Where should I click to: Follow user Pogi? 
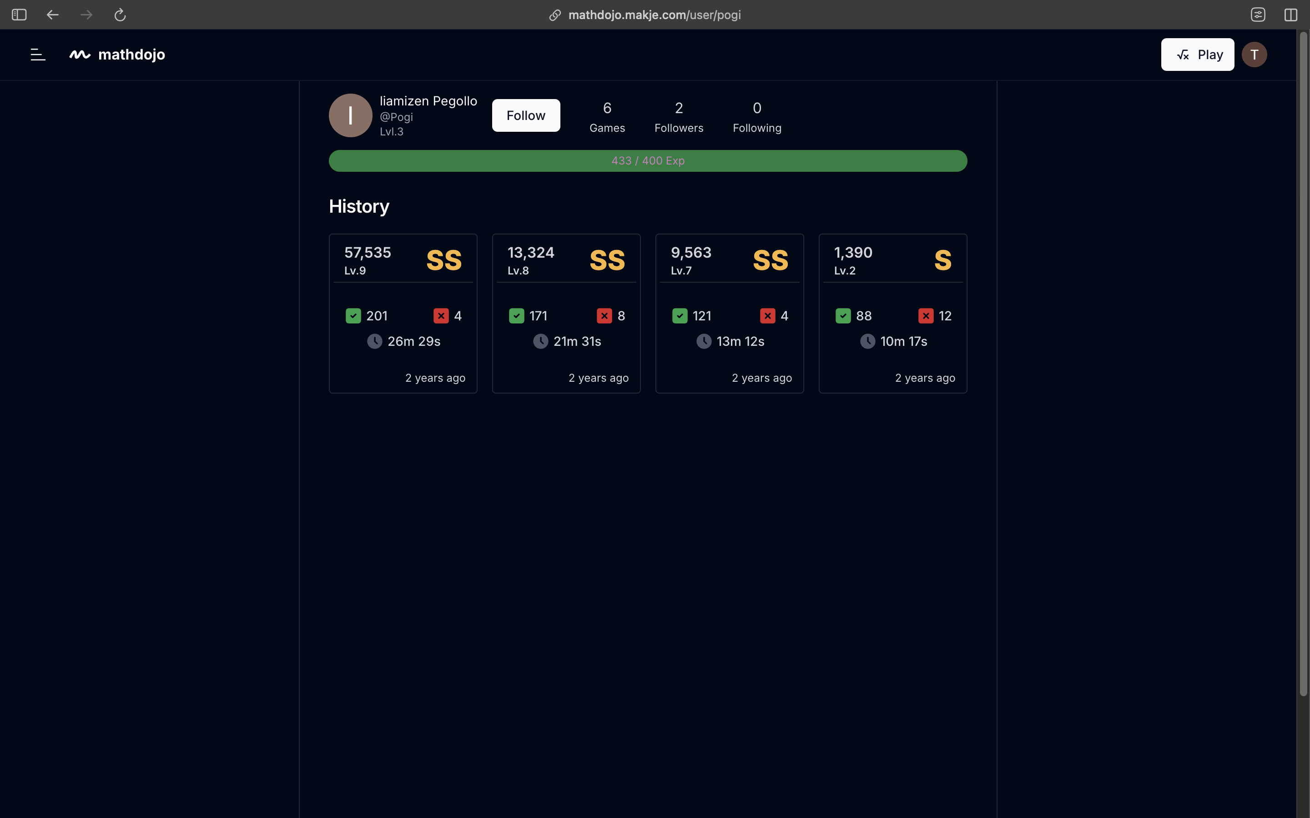526,115
